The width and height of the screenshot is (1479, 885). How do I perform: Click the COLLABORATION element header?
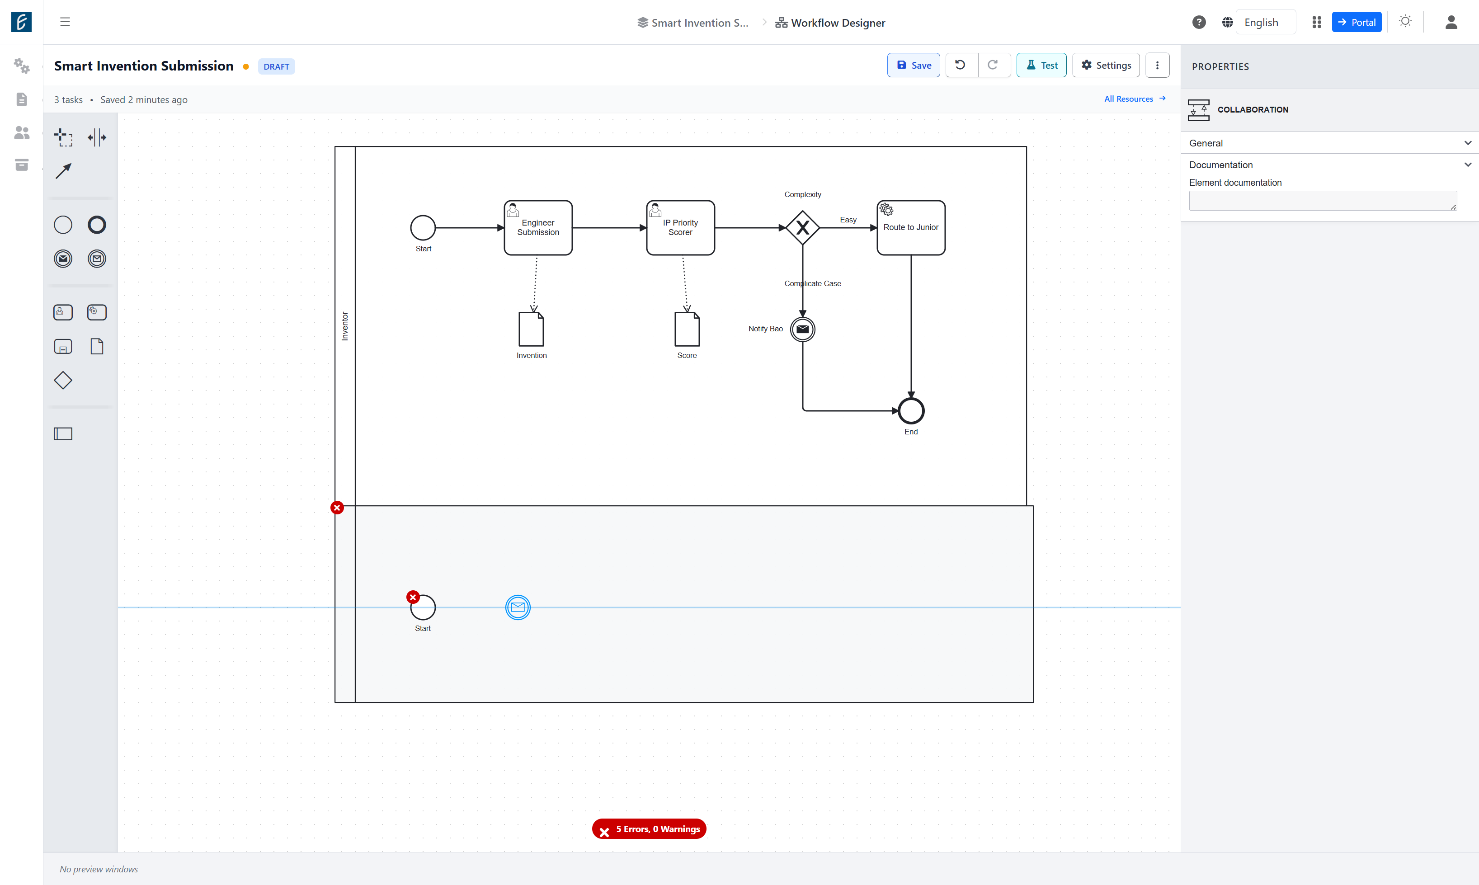[x=1253, y=110]
